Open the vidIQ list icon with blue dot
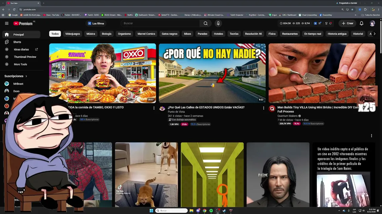The height and width of the screenshot is (214, 382). click(x=320, y=23)
